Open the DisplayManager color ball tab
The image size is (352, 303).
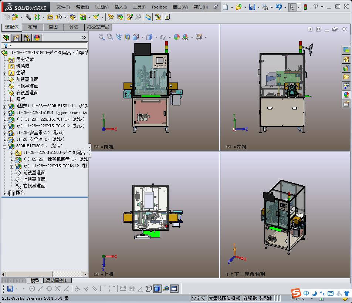click(x=37, y=38)
